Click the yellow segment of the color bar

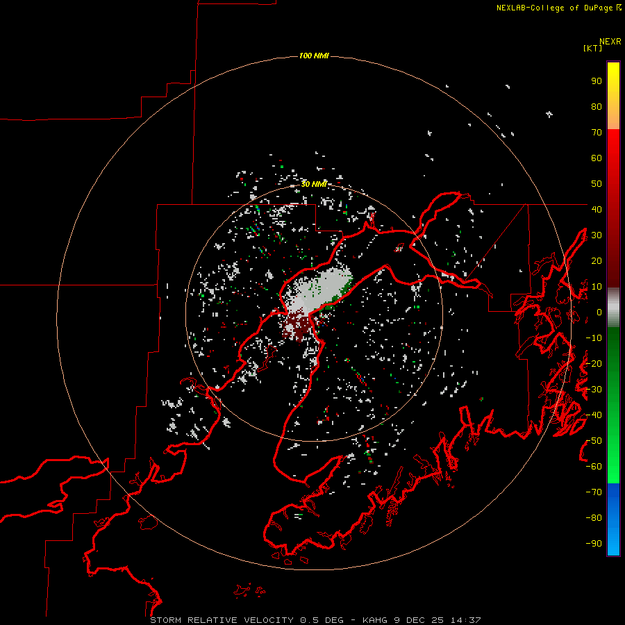[613, 96]
